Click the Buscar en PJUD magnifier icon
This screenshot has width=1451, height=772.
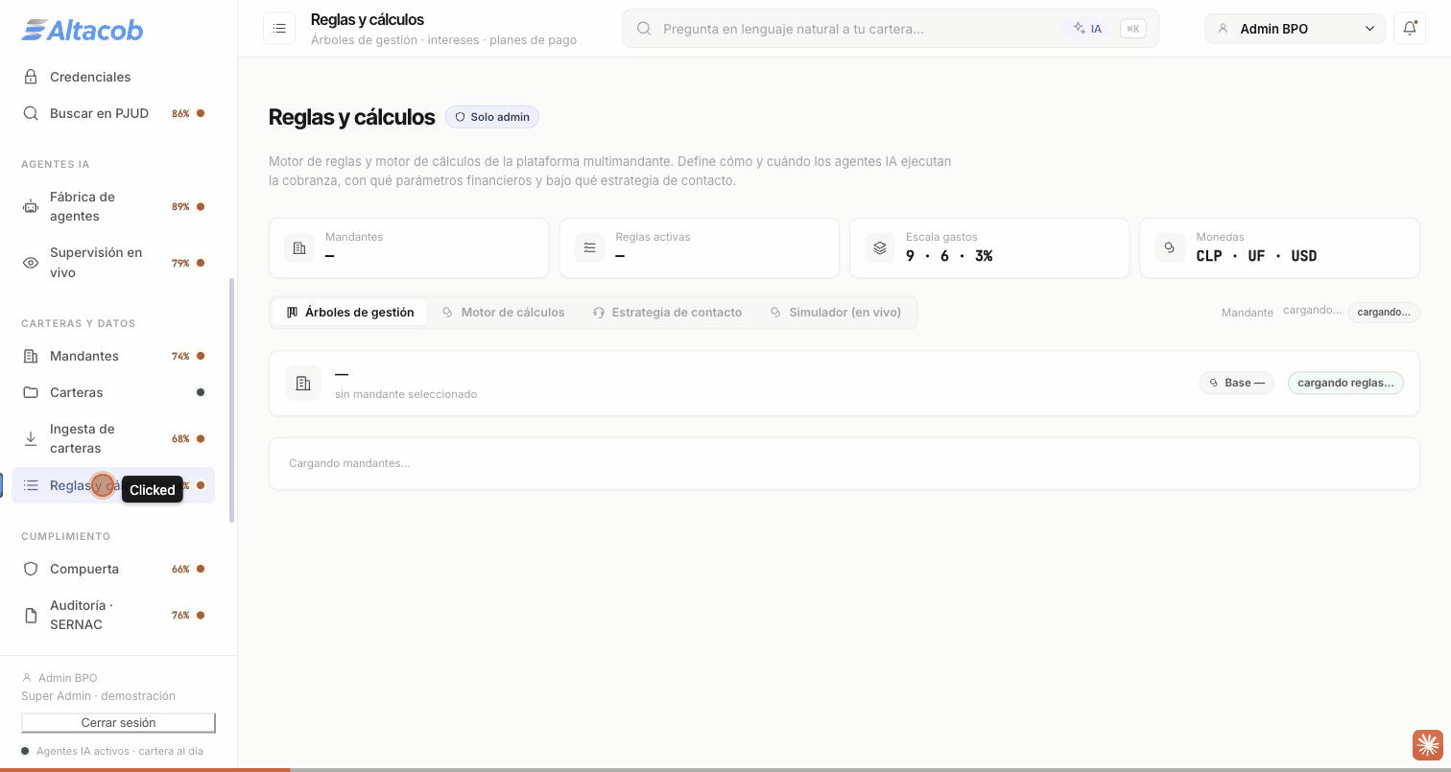point(31,113)
